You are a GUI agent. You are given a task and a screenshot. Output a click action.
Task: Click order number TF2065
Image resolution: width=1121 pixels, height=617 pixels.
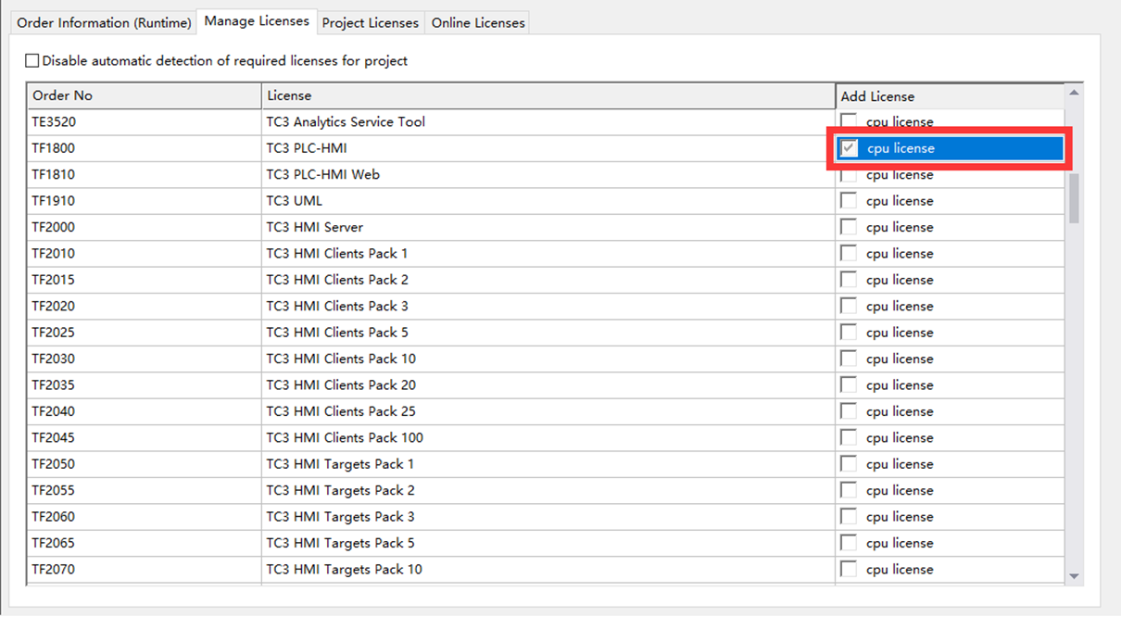pos(53,543)
